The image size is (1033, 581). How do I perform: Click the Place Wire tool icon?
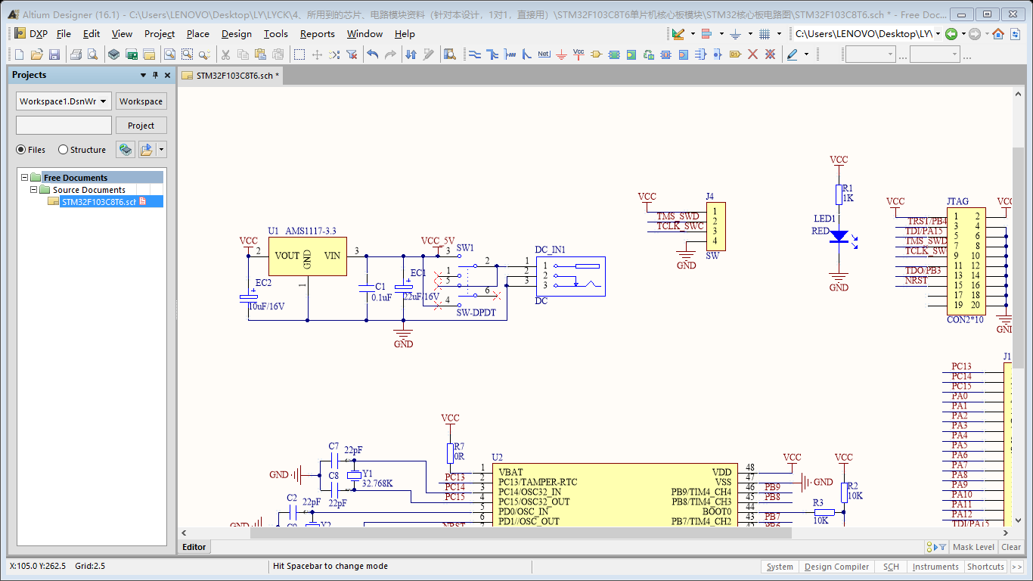point(474,54)
